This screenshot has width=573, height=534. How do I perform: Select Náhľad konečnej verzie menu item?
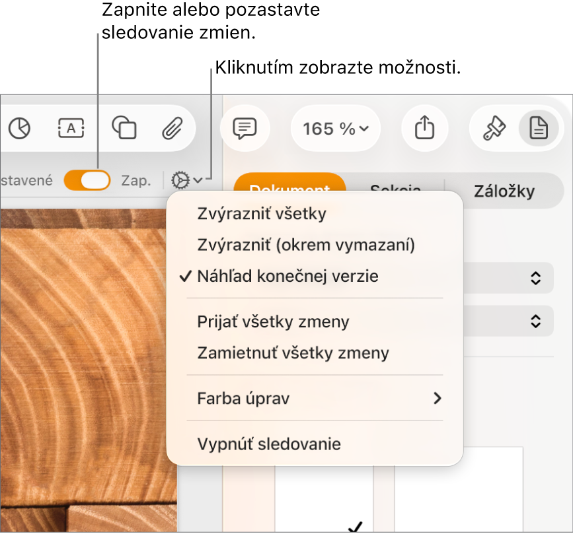(315, 277)
